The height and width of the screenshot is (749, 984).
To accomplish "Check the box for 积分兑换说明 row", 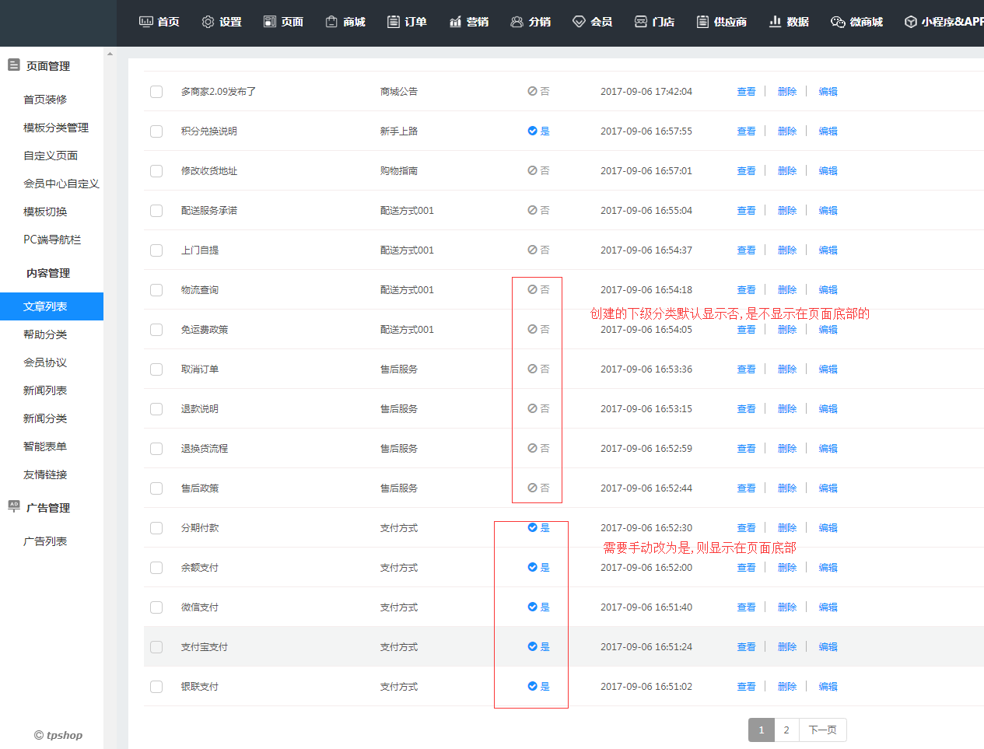I will pyautogui.click(x=156, y=131).
